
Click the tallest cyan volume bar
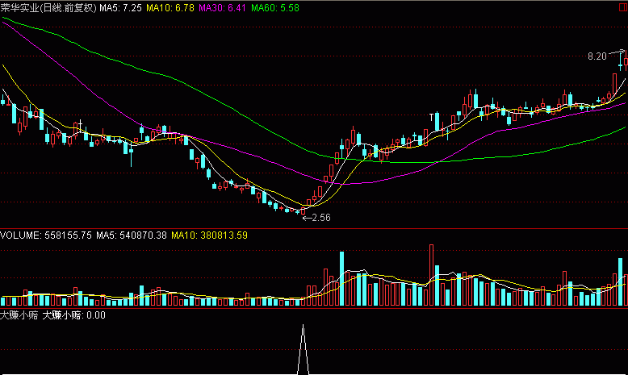tap(341, 278)
